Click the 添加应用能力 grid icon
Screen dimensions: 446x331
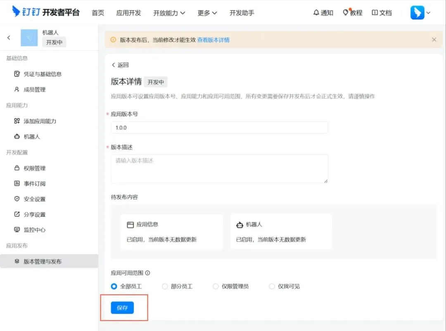tap(17, 121)
